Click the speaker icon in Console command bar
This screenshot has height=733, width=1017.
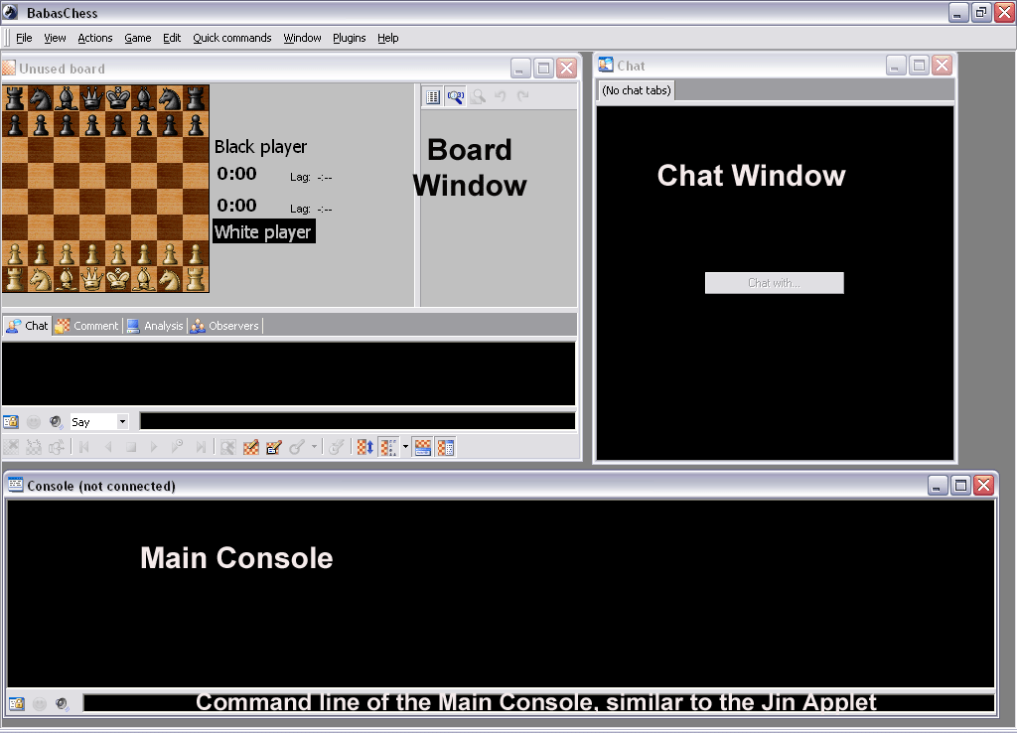[x=62, y=704]
